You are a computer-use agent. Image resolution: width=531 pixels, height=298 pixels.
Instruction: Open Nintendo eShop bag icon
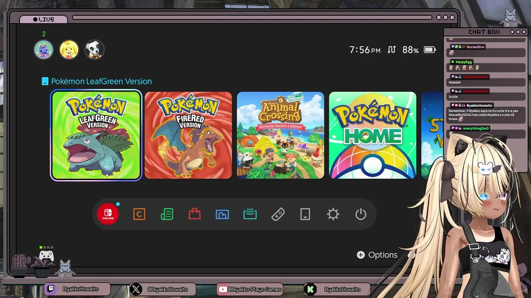tap(195, 214)
